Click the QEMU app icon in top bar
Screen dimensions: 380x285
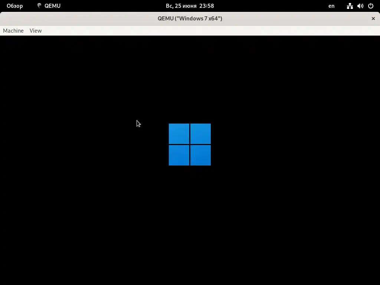[39, 6]
